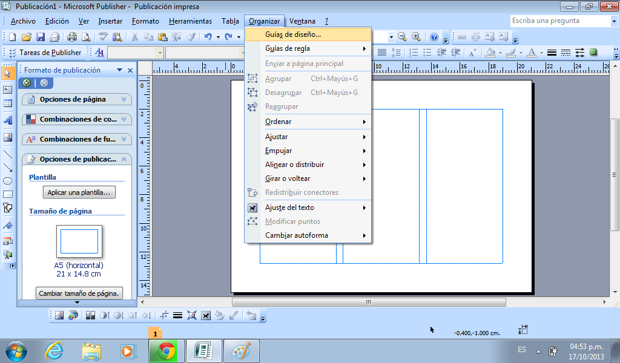This screenshot has width=620, height=363.
Task: Select the Arrow drawing tool
Action: (7, 168)
